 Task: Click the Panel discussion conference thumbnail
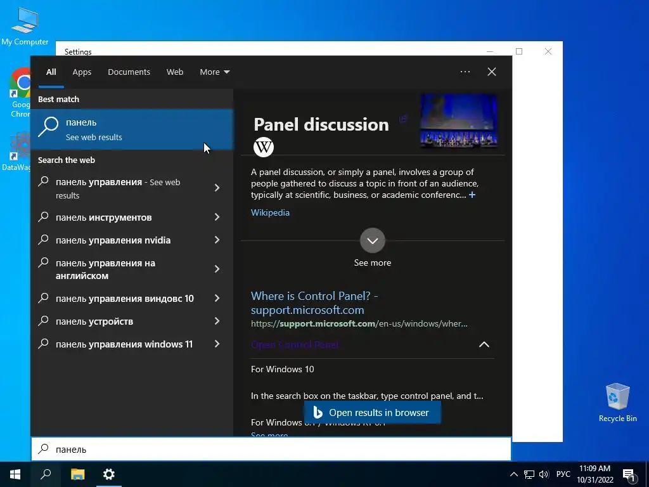459,120
